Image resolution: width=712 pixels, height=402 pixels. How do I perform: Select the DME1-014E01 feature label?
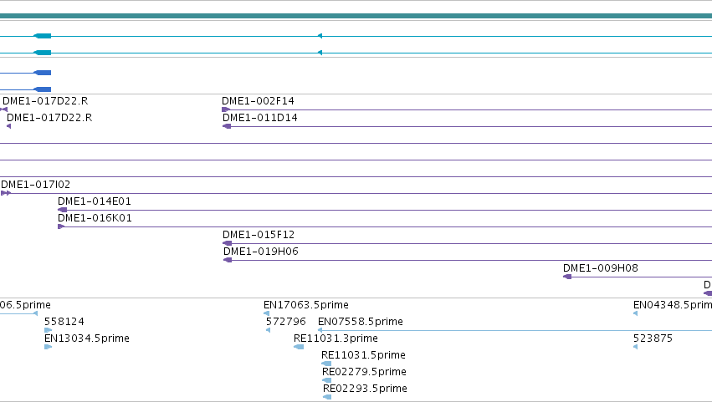95,201
